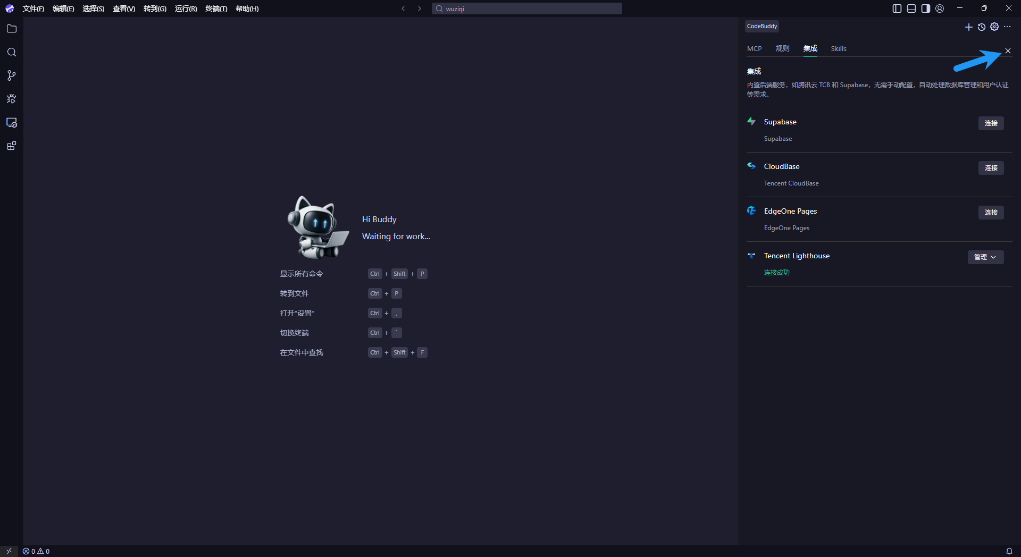
Task: Open the Source Control branch icon
Action: (12, 75)
